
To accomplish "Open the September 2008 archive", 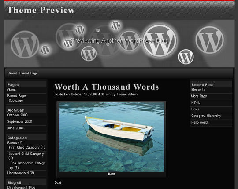I will click(19, 121).
